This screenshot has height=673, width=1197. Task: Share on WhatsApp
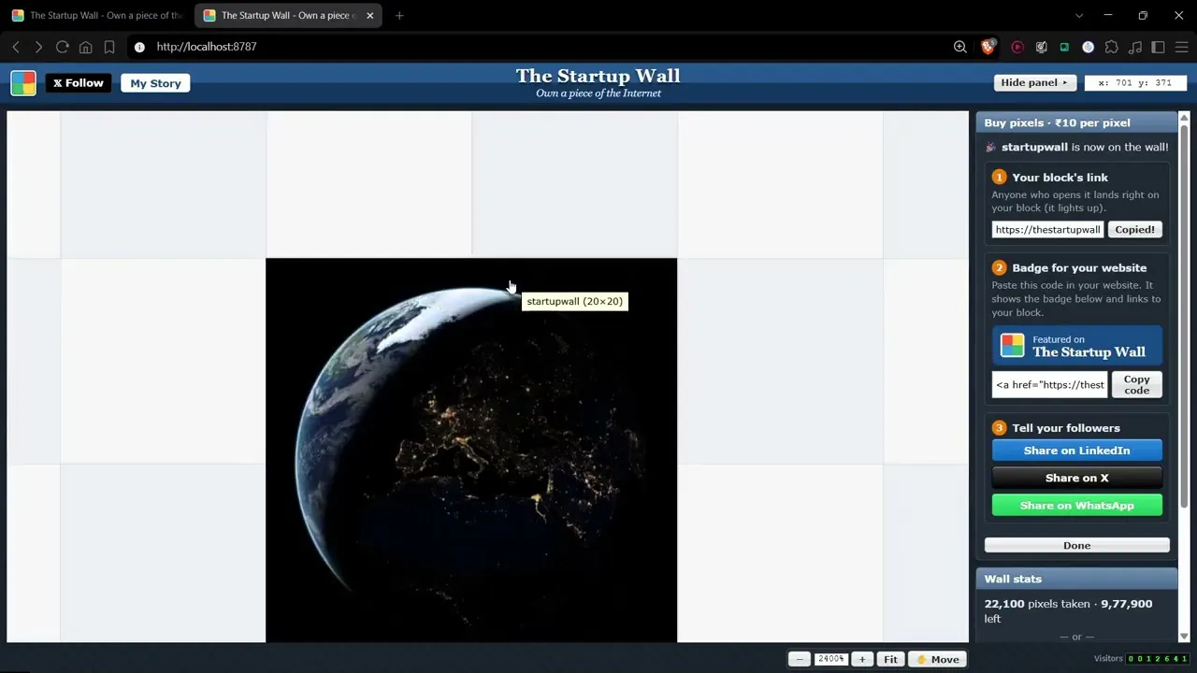coord(1077,506)
